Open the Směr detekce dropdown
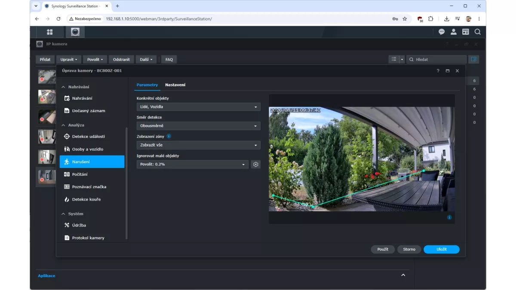 (x=198, y=126)
